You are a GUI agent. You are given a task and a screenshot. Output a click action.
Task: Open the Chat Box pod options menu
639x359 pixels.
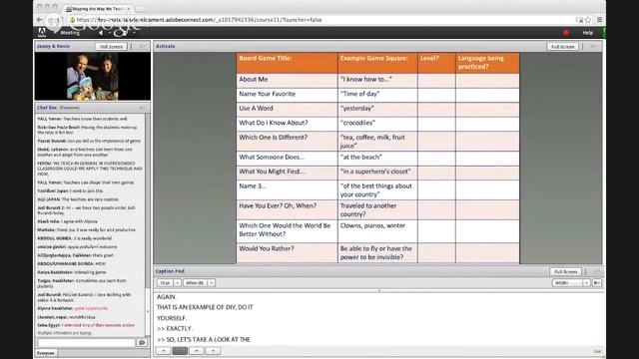click(x=142, y=108)
